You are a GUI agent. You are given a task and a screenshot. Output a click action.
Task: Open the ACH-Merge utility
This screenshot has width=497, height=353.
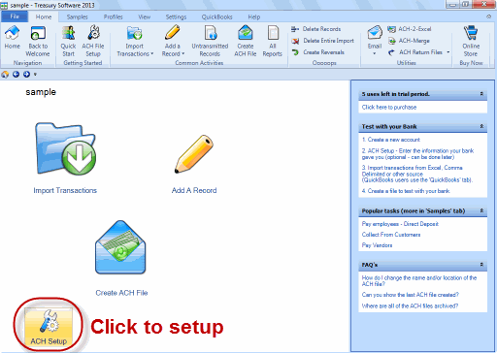pyautogui.click(x=409, y=41)
